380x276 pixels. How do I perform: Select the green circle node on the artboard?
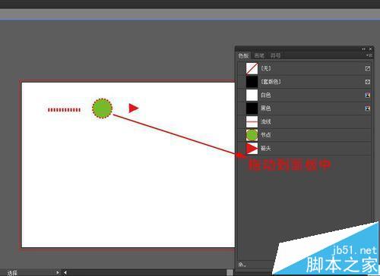pos(102,108)
